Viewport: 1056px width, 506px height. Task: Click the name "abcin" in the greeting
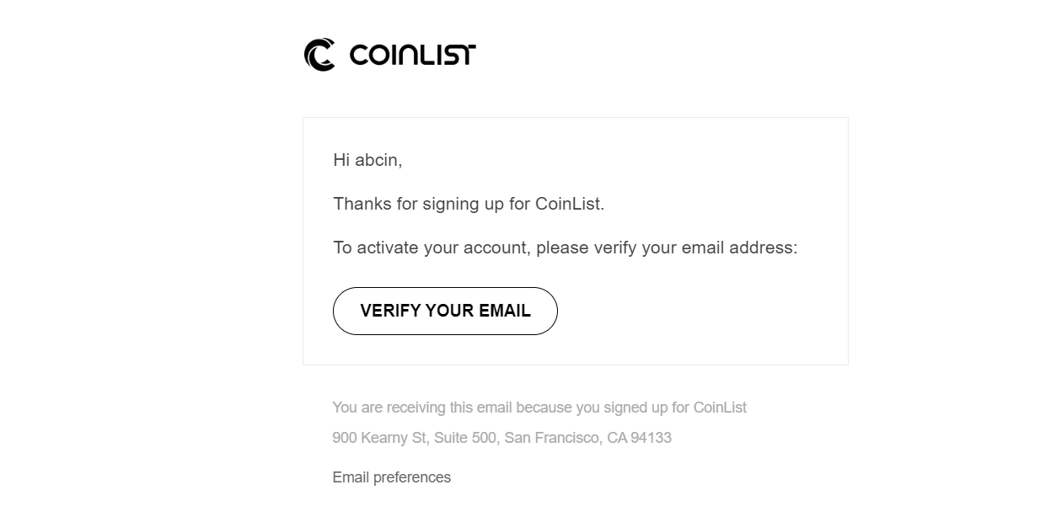(376, 160)
